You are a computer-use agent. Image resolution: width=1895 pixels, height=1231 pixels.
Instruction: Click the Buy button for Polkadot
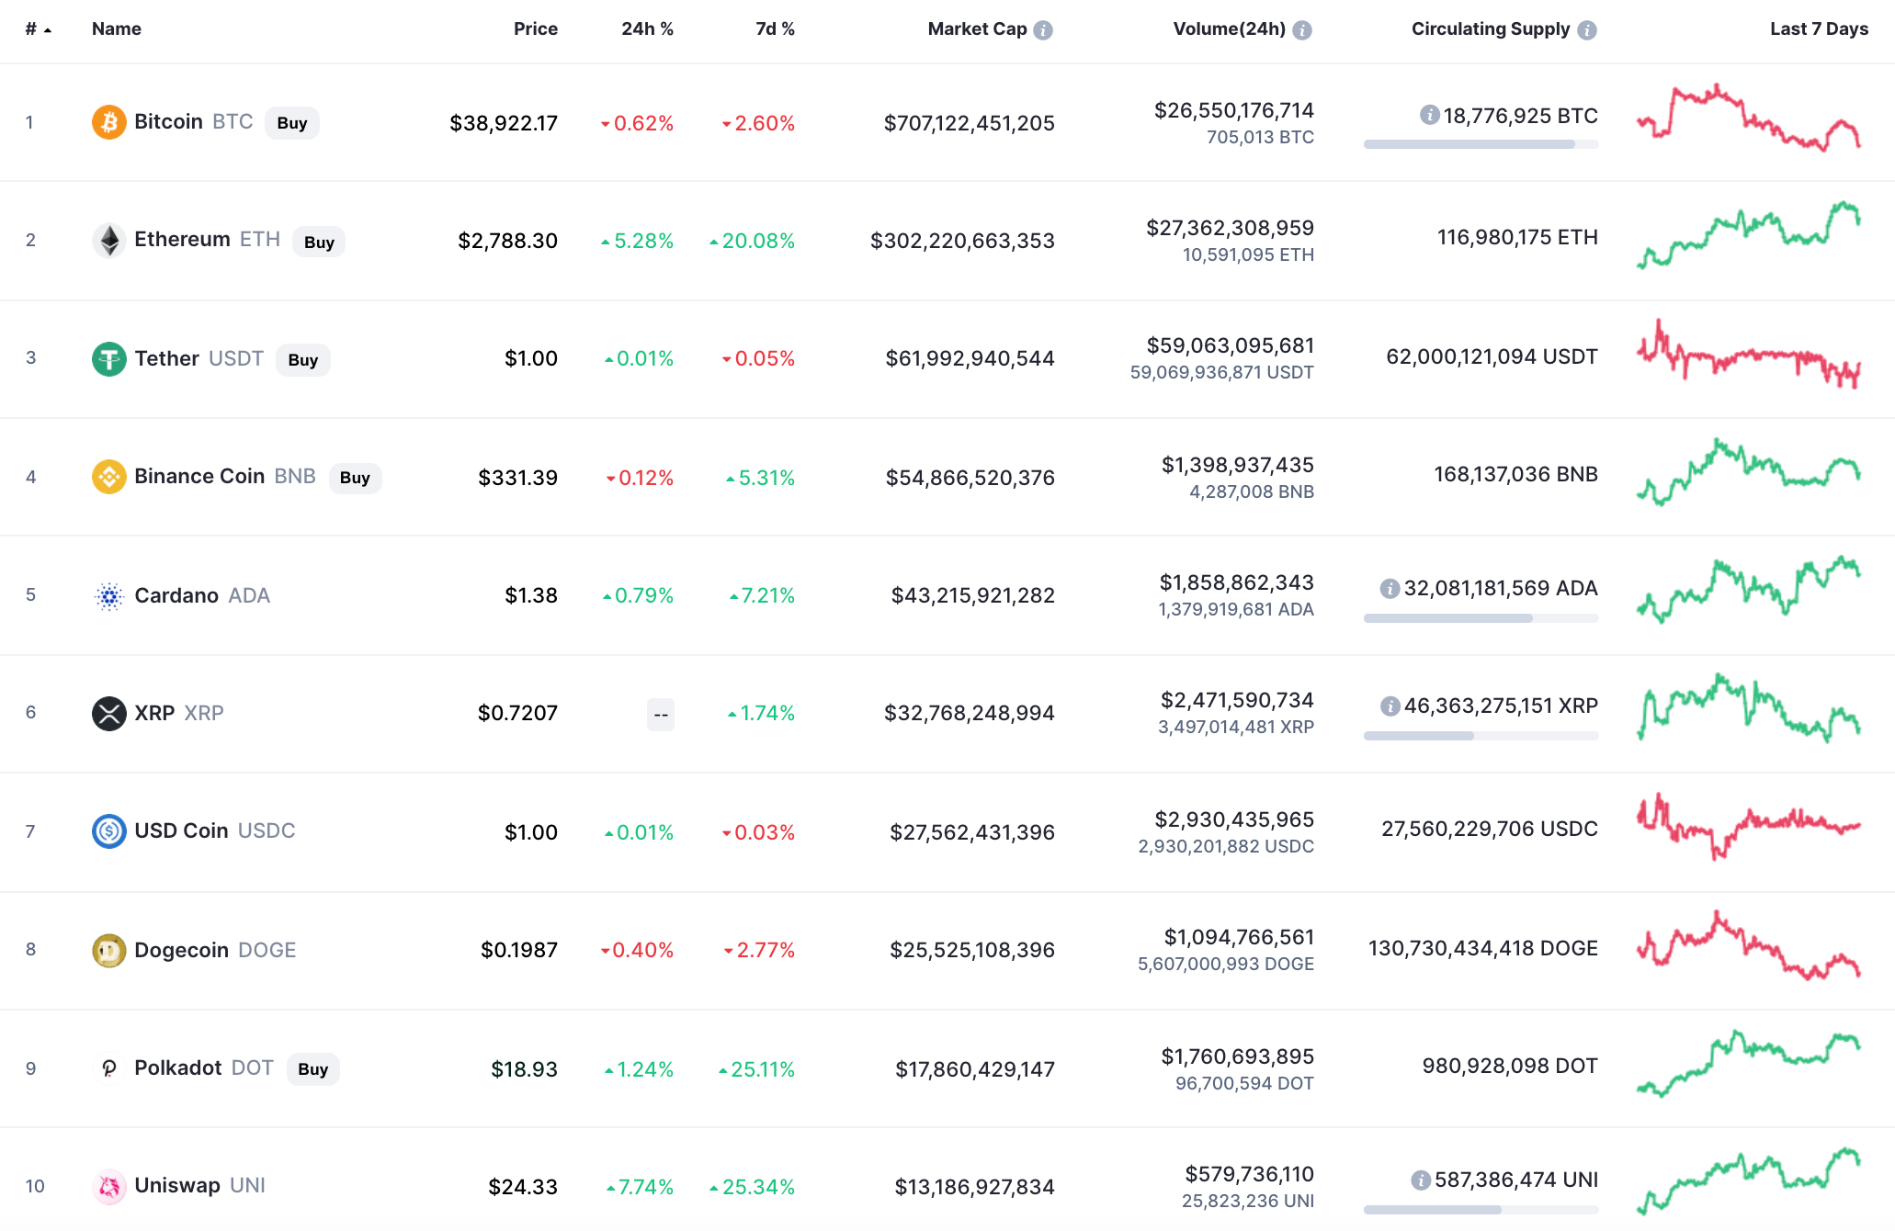pos(313,1069)
